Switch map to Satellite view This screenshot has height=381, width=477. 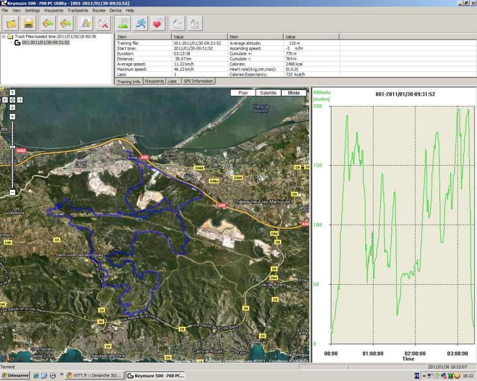click(x=268, y=93)
